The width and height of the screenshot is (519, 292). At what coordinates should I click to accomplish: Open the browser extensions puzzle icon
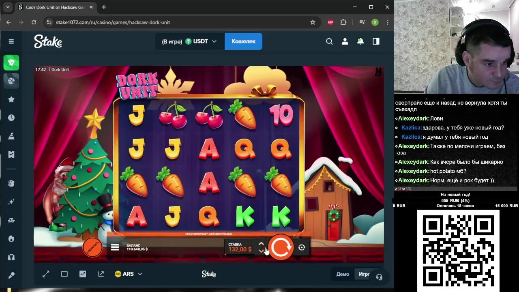(343, 22)
